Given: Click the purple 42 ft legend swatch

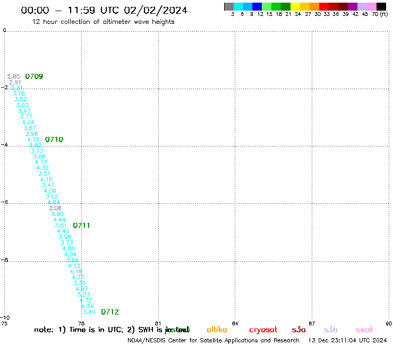Looking at the screenshot, I should coord(353,6).
